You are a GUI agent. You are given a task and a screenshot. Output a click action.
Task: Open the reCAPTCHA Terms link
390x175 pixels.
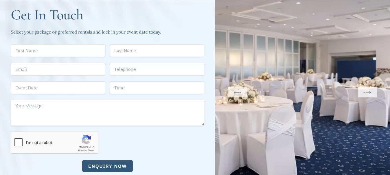pos(91,150)
